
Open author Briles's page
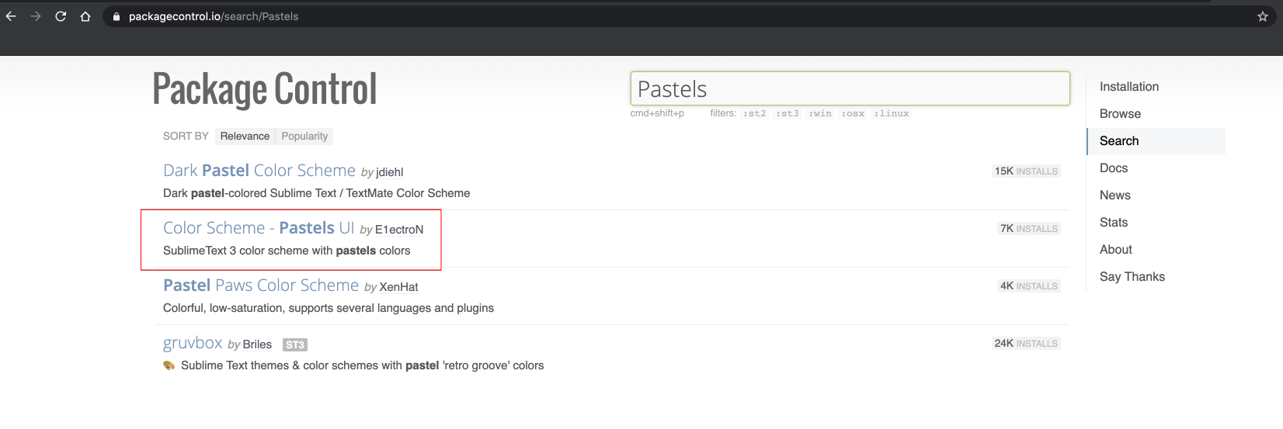pos(257,344)
